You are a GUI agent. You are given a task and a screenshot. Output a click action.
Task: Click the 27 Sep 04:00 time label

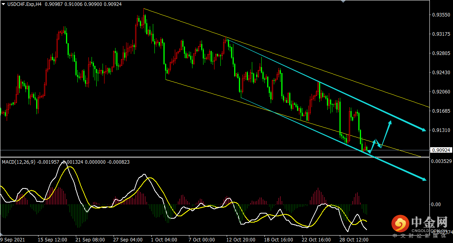pyautogui.click(x=128, y=240)
